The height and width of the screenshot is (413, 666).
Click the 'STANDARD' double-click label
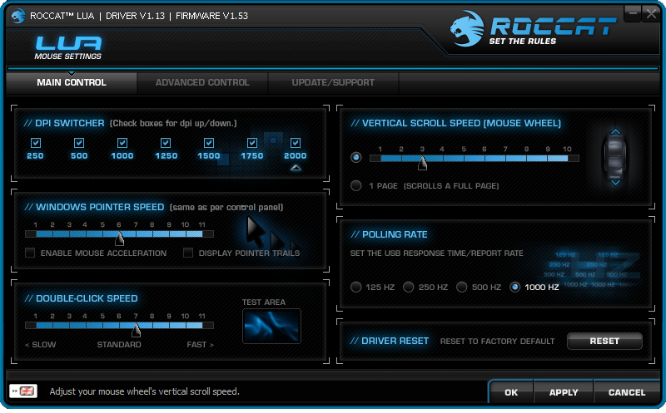pyautogui.click(x=119, y=344)
